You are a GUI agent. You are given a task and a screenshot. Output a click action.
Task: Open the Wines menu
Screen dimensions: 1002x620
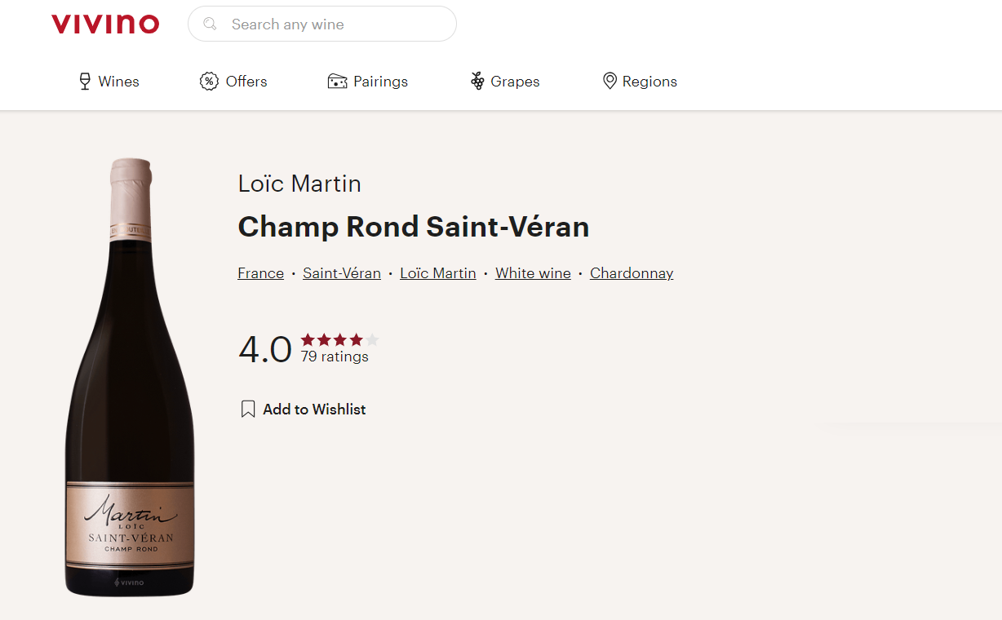[118, 82]
